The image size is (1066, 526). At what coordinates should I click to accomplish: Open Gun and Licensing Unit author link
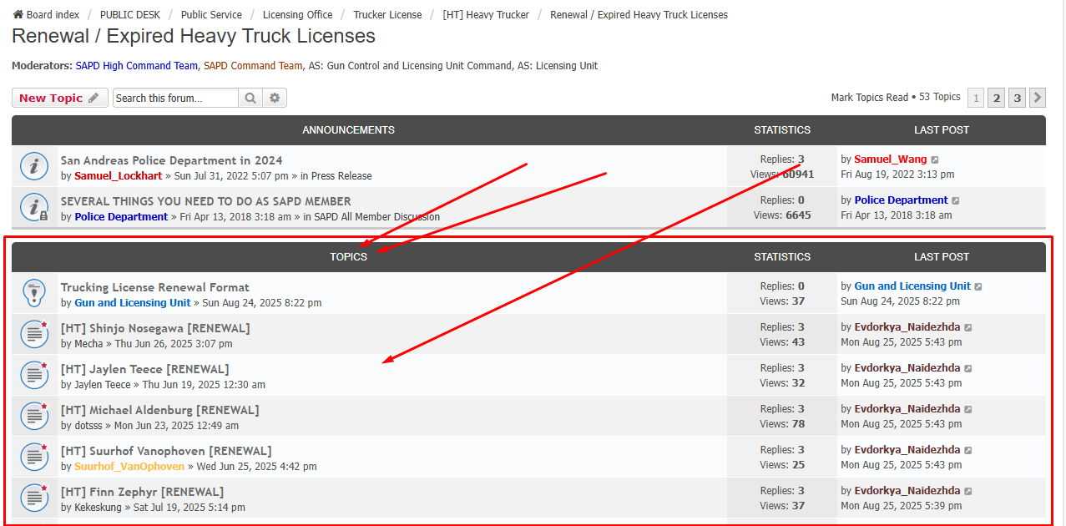pos(133,303)
